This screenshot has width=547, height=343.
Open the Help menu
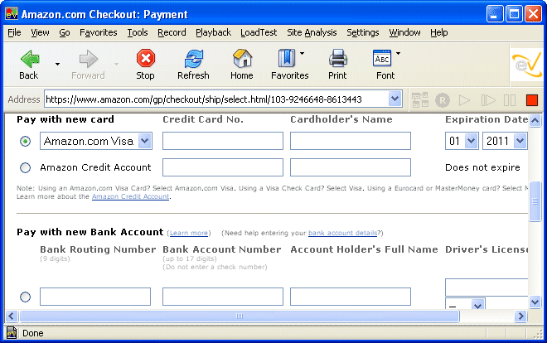(x=439, y=32)
